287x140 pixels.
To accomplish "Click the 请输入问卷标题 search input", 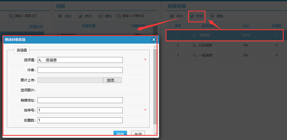I will [x=134, y=16].
